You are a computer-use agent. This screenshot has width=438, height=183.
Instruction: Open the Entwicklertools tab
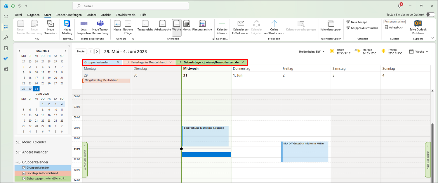point(126,15)
